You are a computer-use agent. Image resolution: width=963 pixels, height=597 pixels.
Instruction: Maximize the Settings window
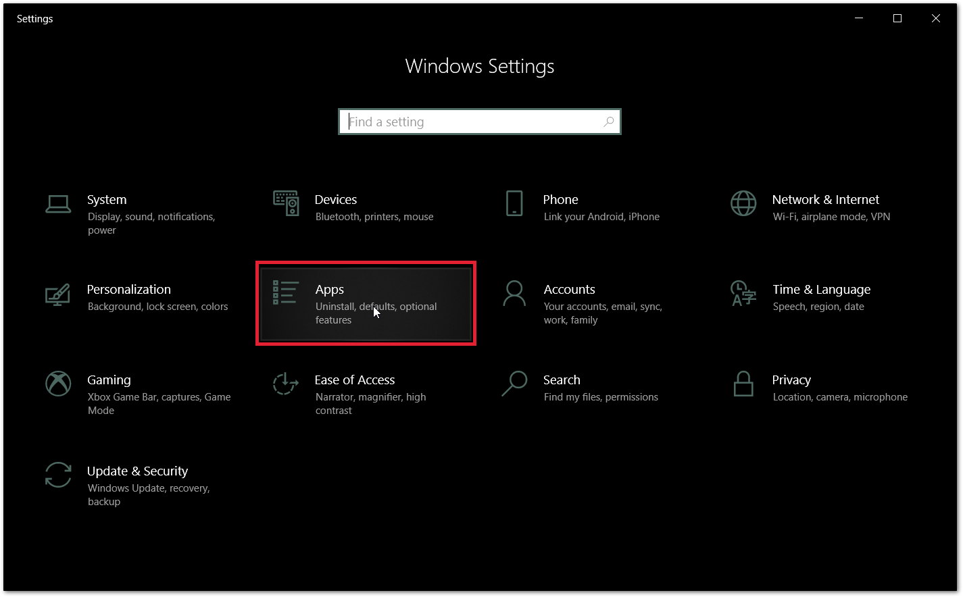coord(897,18)
